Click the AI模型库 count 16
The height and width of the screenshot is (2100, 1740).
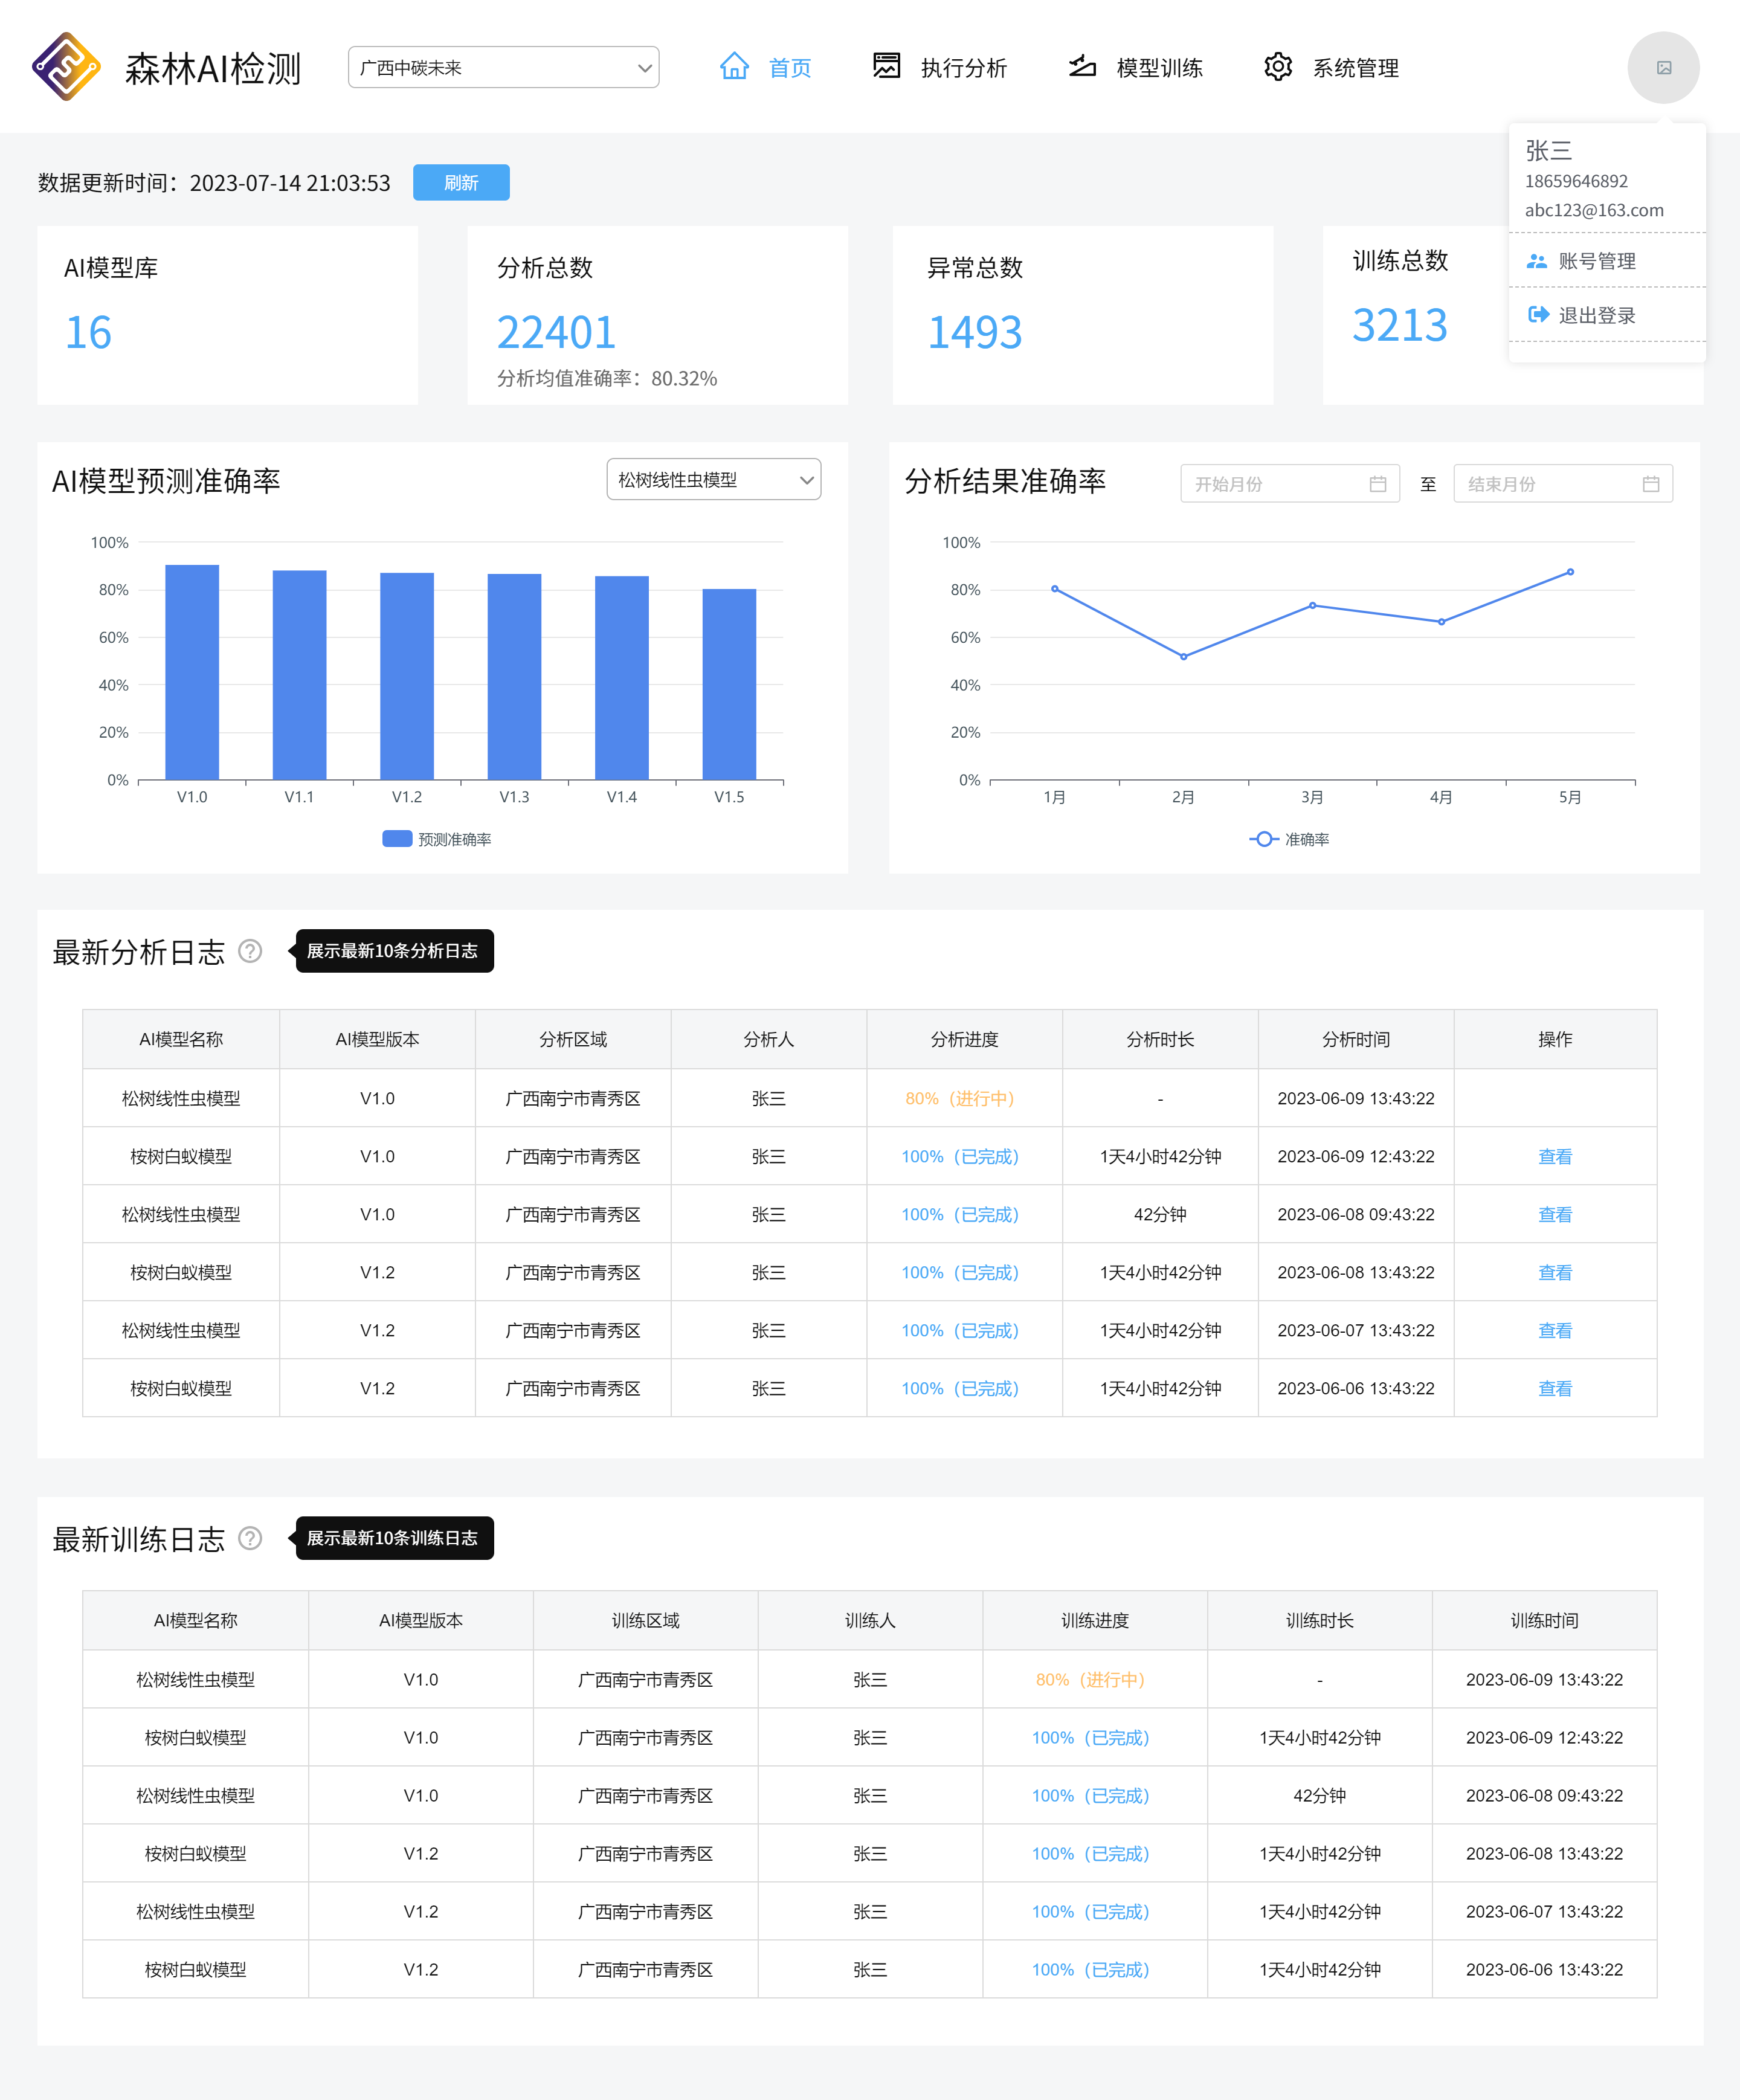88,332
